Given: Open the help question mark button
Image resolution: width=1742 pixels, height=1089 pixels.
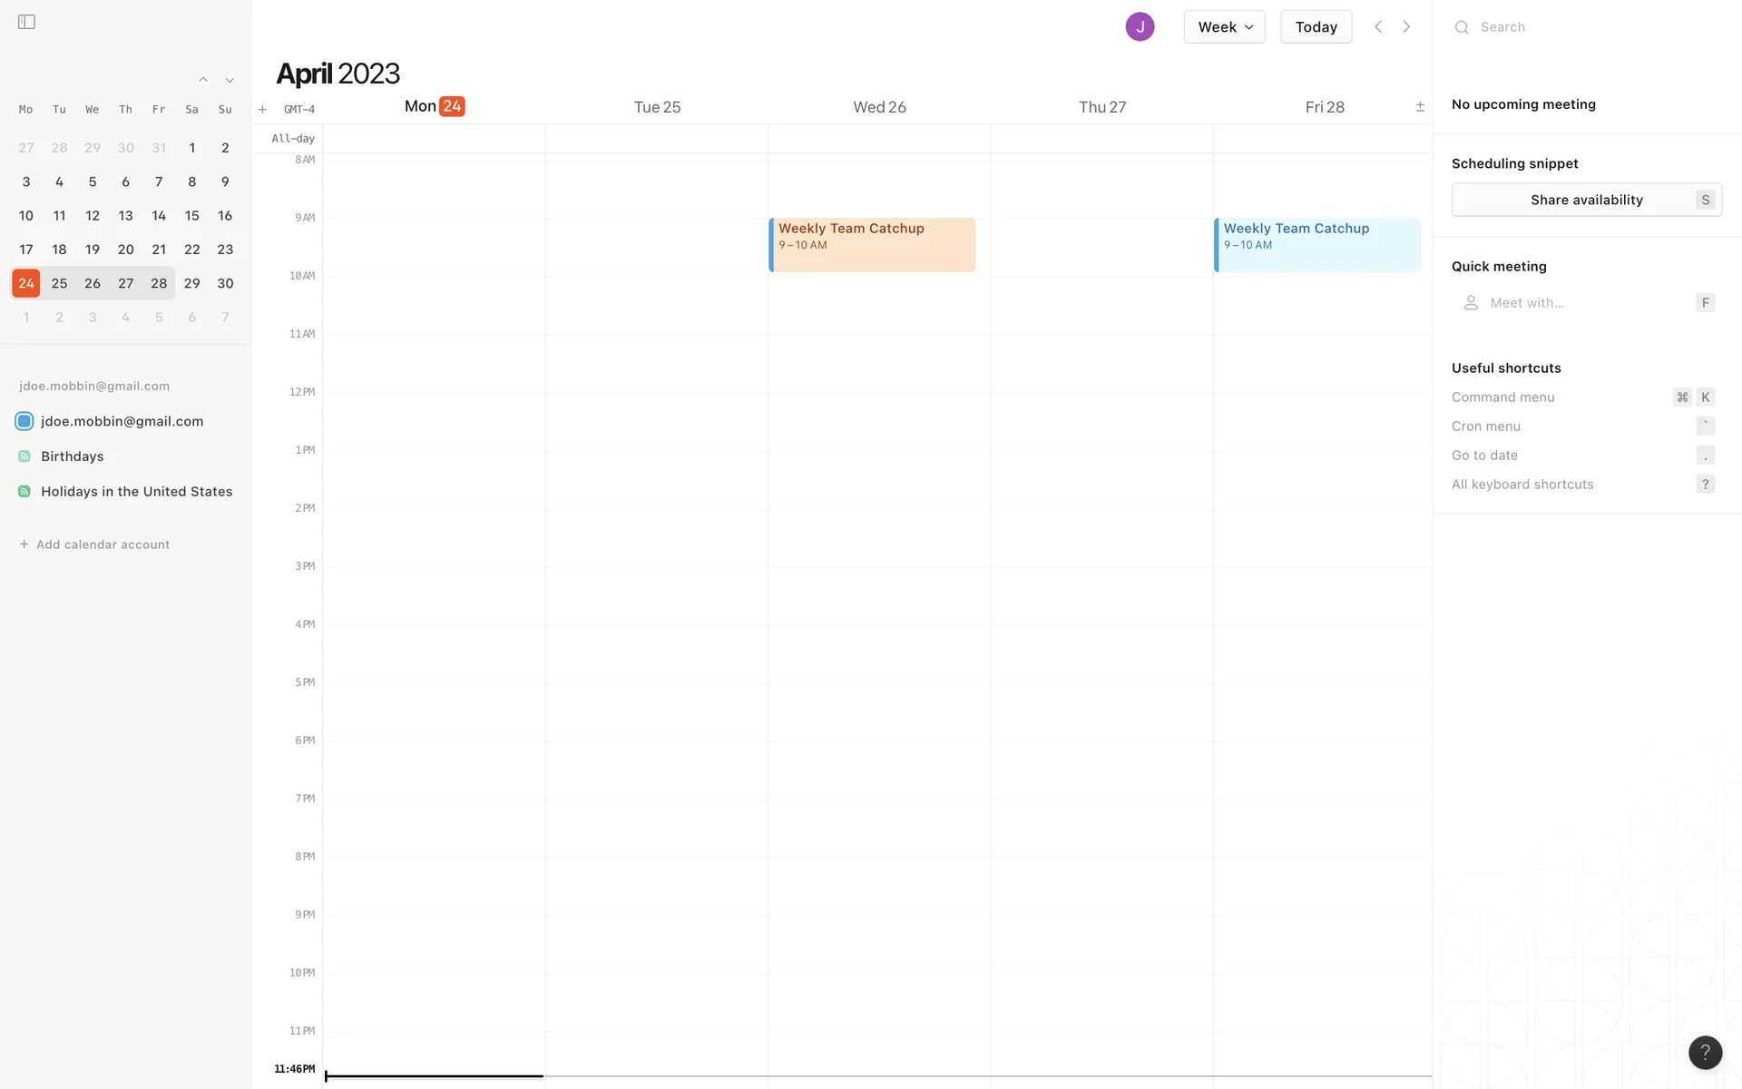Looking at the screenshot, I should [1705, 1052].
